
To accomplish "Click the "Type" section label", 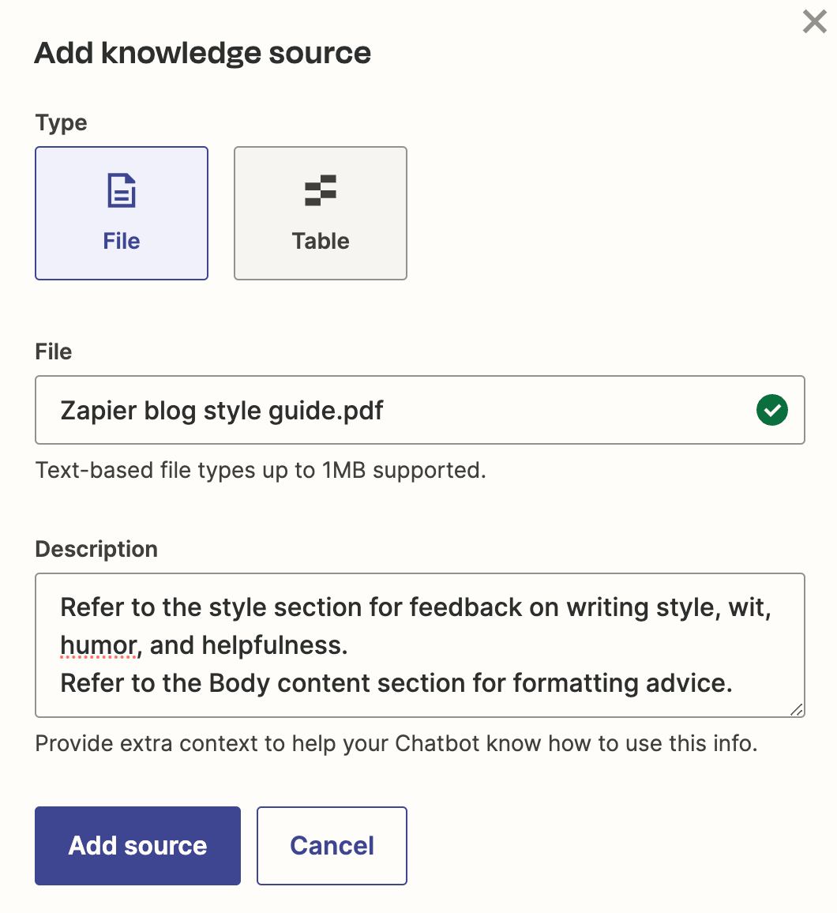I will tap(62, 123).
